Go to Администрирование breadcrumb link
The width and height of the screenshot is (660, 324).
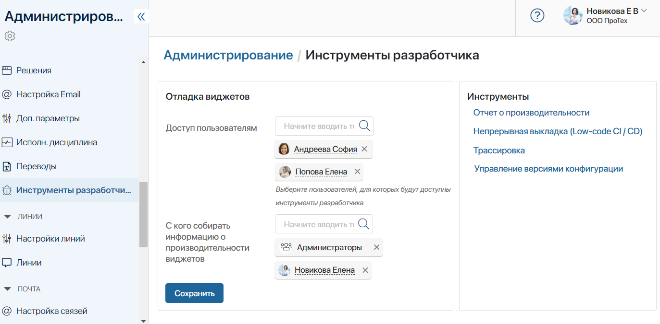click(228, 55)
